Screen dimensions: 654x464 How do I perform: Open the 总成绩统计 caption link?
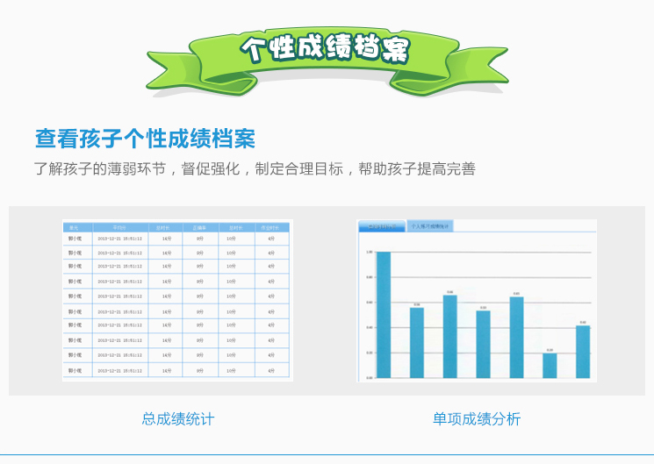pos(177,419)
